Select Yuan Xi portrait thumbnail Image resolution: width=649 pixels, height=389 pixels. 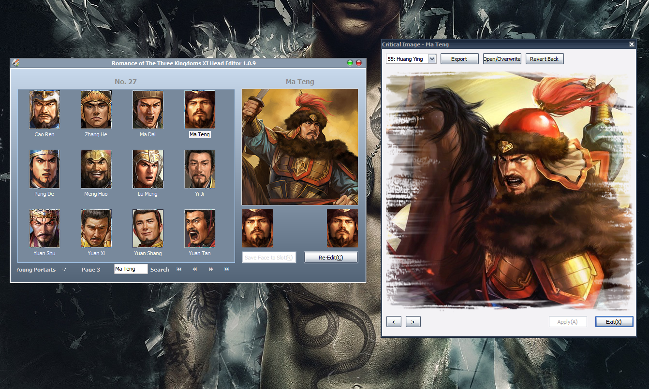click(96, 229)
